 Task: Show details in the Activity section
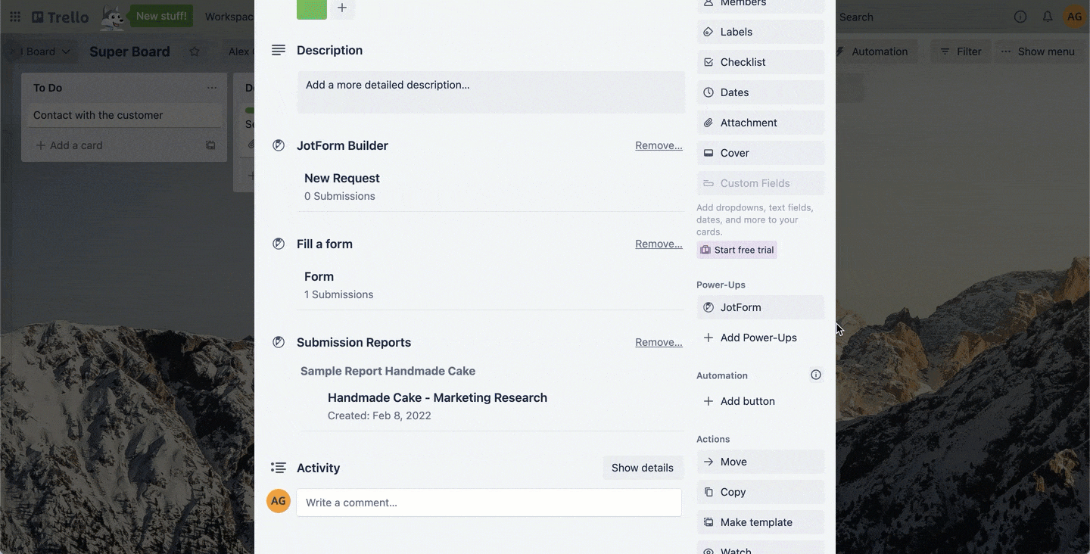tap(642, 468)
